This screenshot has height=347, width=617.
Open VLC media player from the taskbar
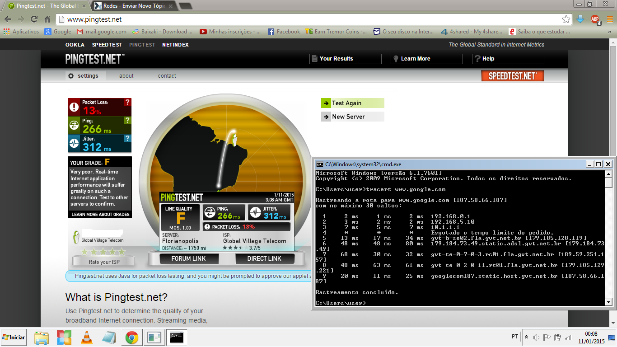coord(86,338)
